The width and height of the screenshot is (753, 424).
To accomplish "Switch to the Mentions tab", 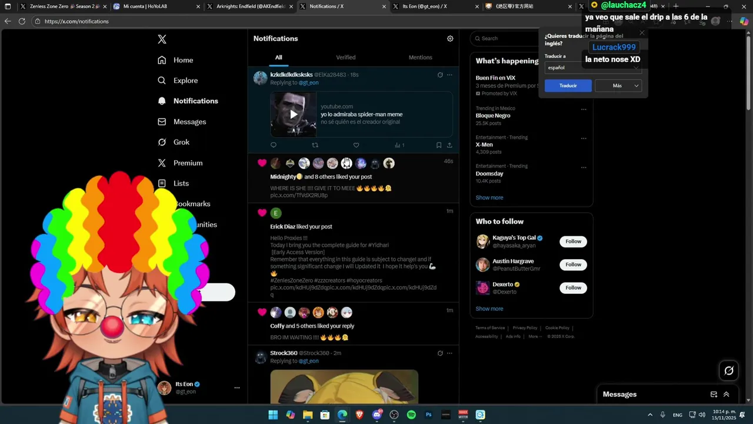I will (x=421, y=58).
